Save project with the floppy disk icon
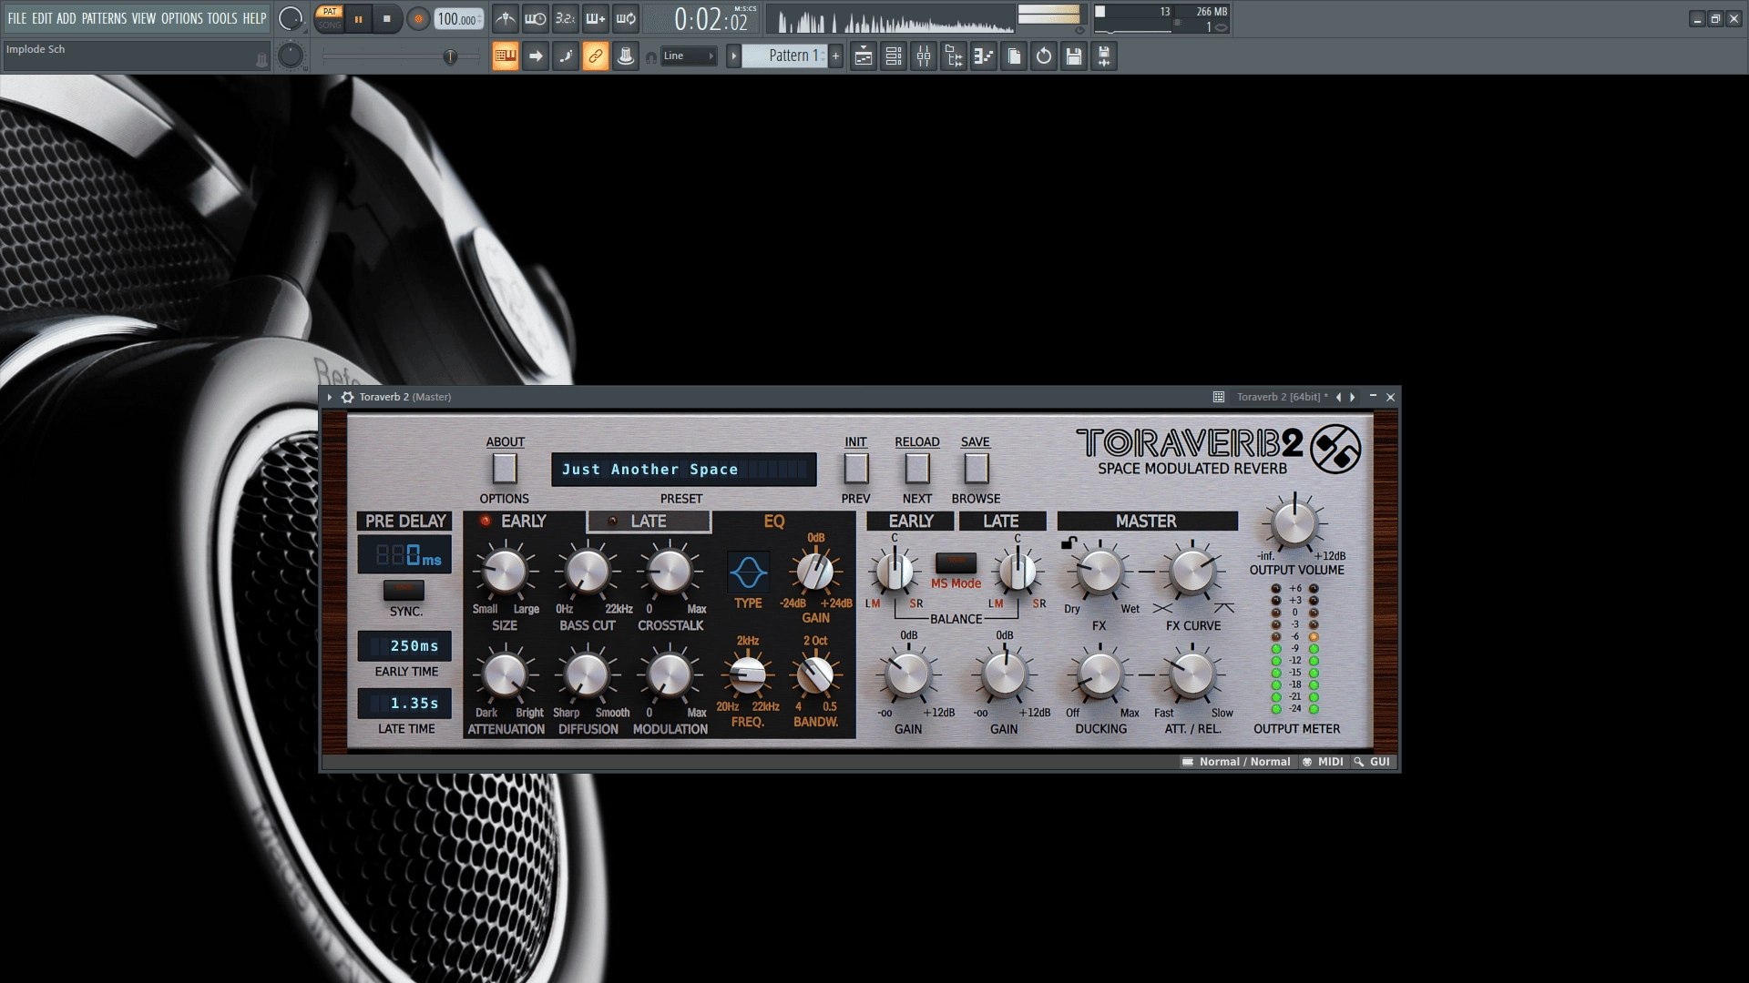 click(x=1074, y=56)
